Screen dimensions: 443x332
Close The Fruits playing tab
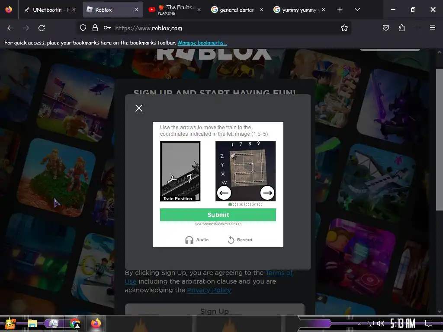click(x=199, y=10)
